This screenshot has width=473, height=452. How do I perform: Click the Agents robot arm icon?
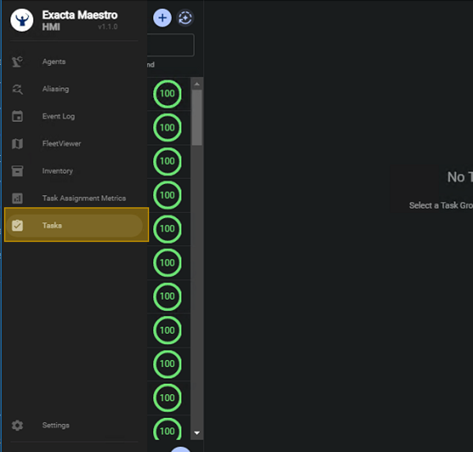coord(17,62)
